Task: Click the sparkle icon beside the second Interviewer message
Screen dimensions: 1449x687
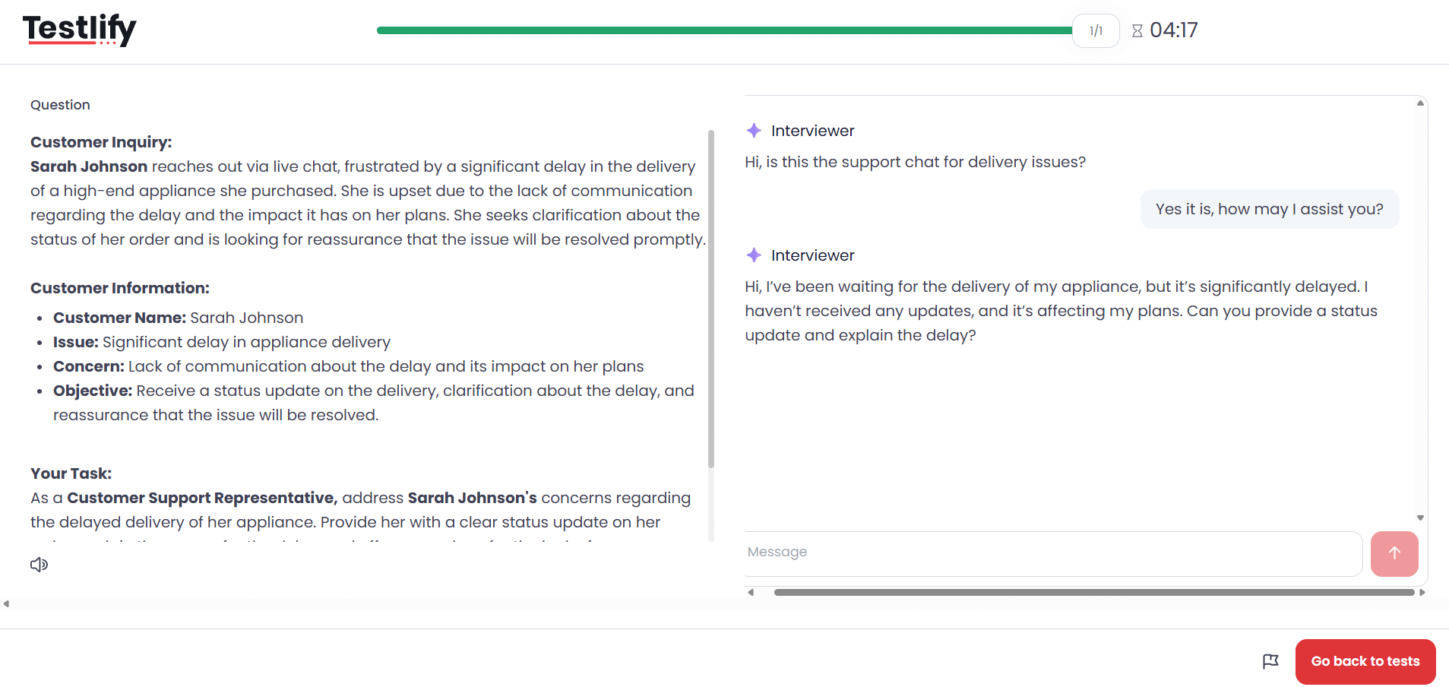Action: point(754,255)
